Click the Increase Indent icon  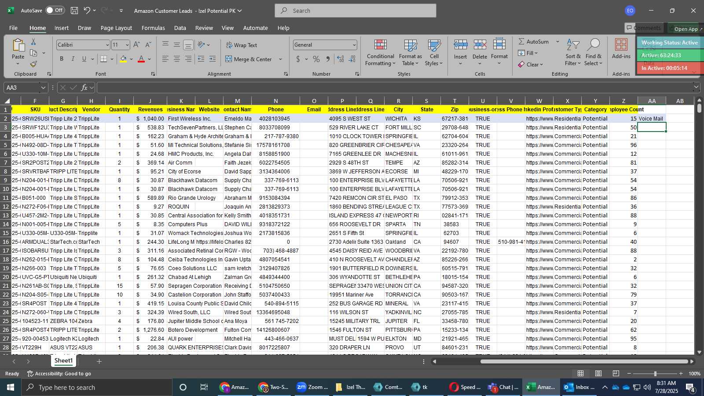[x=213, y=59]
